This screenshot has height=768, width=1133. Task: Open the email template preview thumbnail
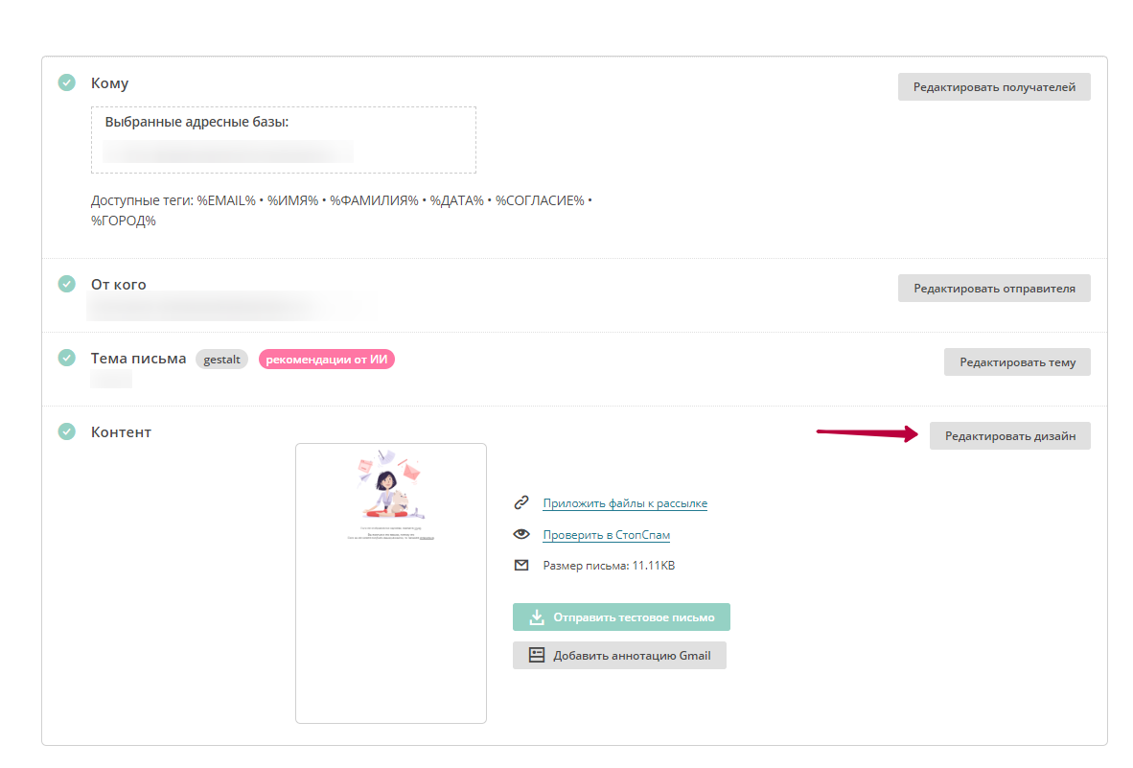[390, 582]
